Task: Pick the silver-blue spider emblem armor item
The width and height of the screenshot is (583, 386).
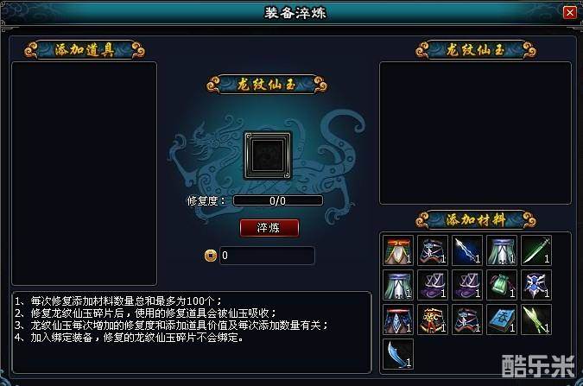Action: tap(536, 285)
